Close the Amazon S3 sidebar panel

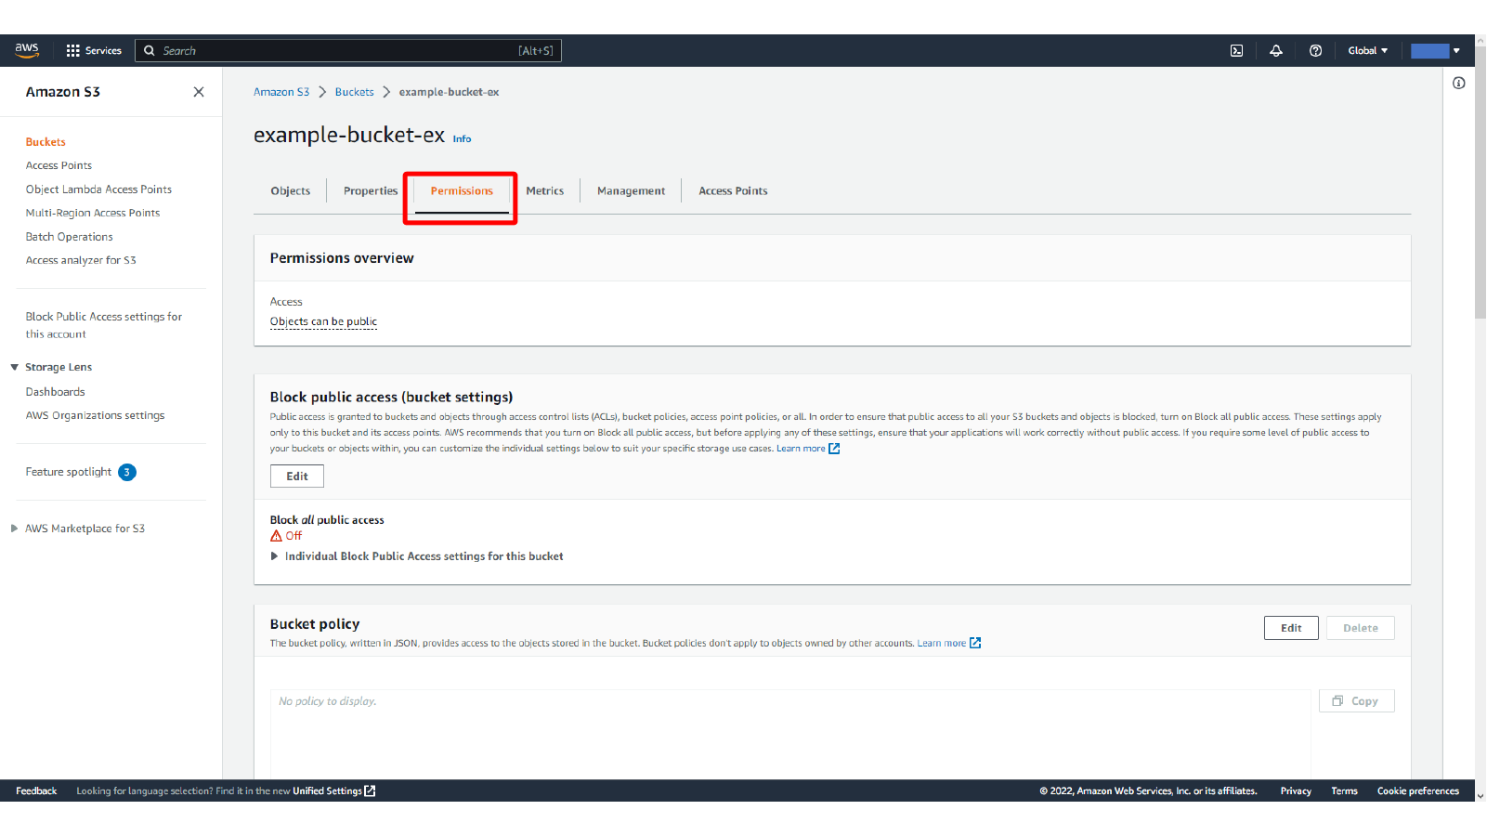click(199, 92)
